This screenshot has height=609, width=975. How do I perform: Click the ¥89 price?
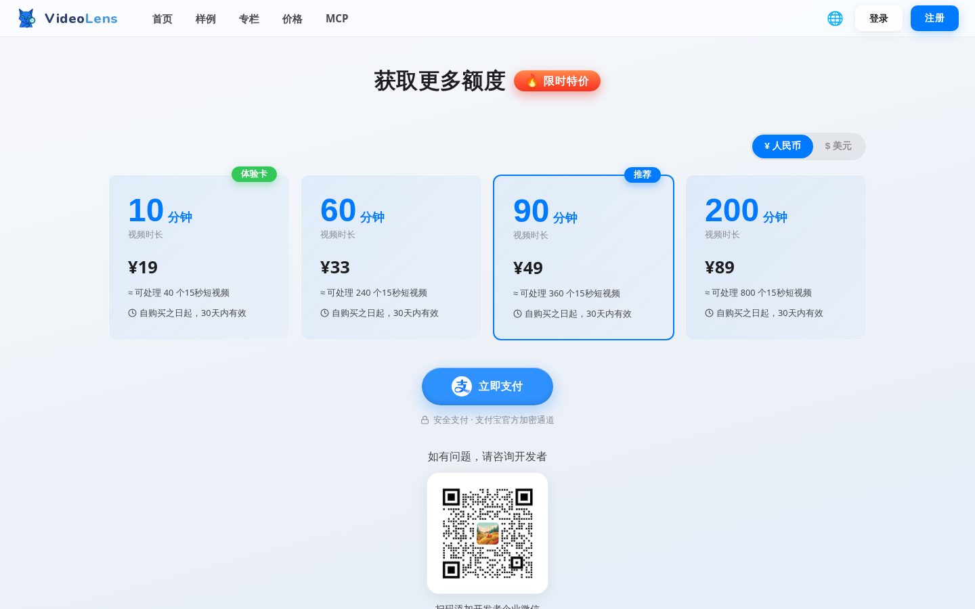point(720,267)
